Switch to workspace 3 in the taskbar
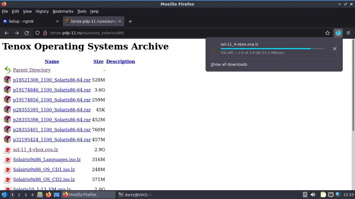Screen dimensions: 355x199 26,195
